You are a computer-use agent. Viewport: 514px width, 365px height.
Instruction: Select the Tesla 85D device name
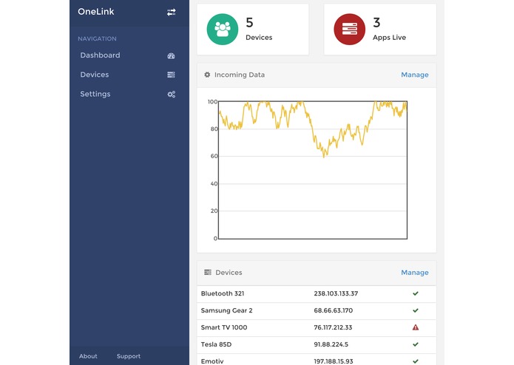216,344
